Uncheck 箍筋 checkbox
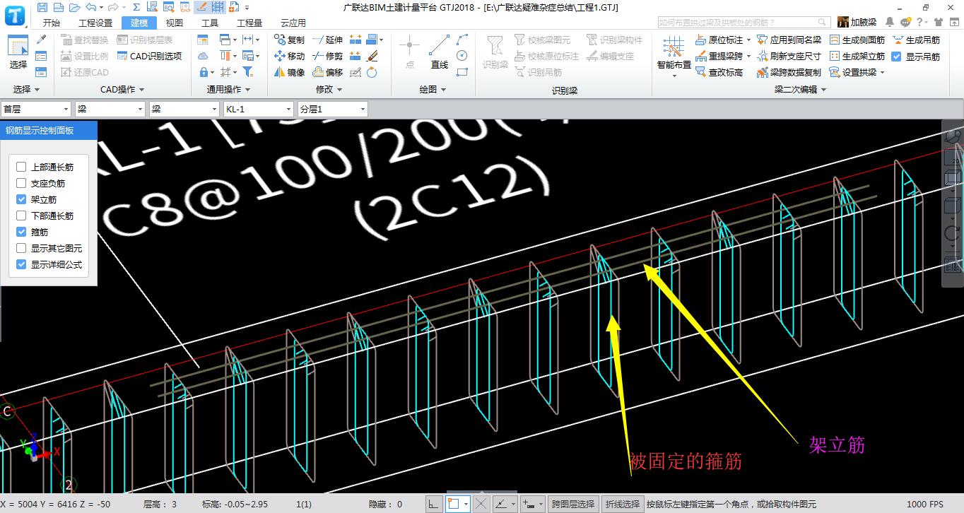964x513 pixels. point(21,232)
